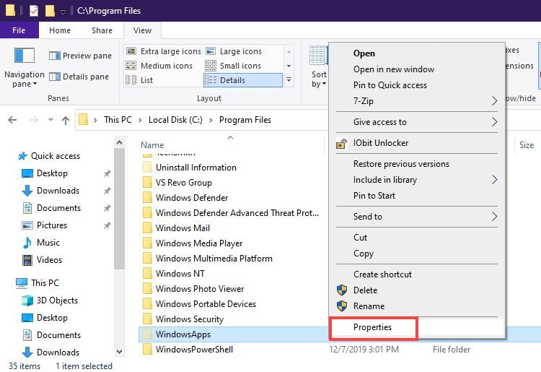Click the navigation pane scrollbar thumb
The height and width of the screenshot is (372, 541).
tap(119, 209)
